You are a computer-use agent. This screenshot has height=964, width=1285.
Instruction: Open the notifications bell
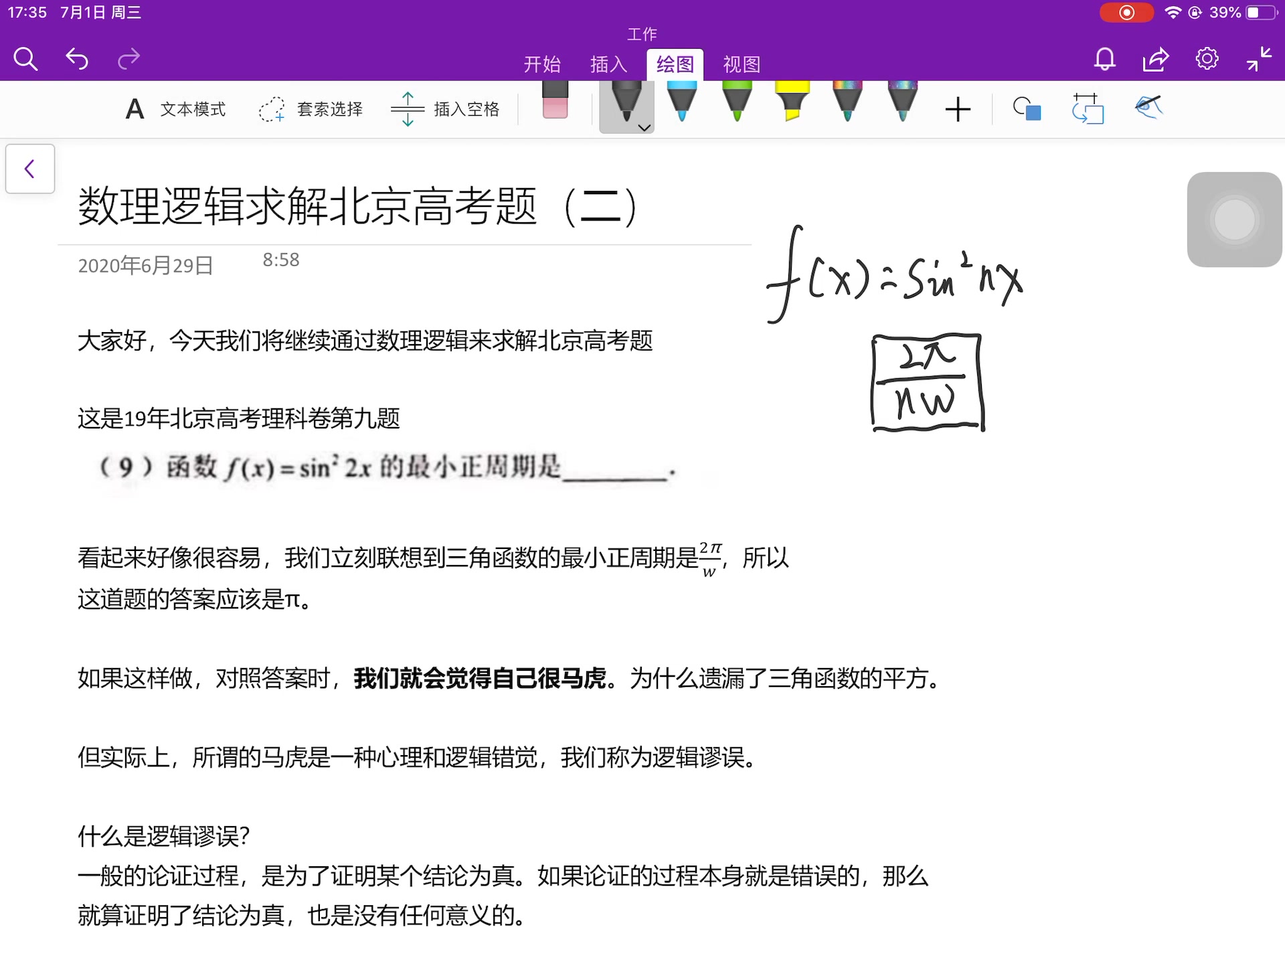coord(1104,60)
